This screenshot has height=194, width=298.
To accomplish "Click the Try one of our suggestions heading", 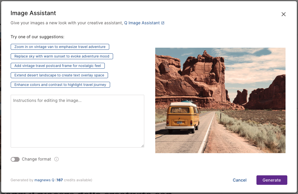I will 37,37.
